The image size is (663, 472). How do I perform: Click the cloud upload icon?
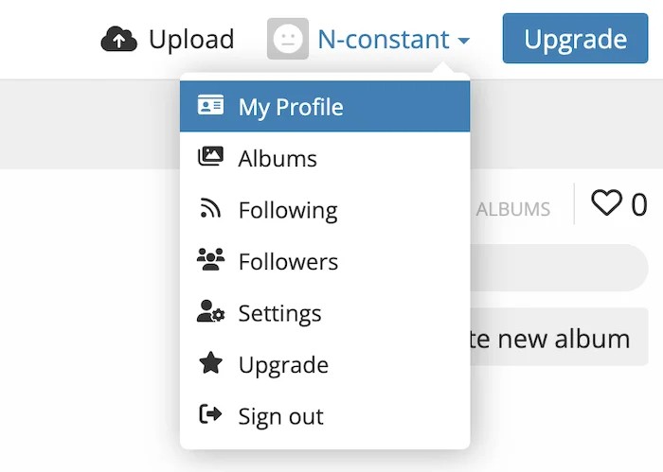118,39
